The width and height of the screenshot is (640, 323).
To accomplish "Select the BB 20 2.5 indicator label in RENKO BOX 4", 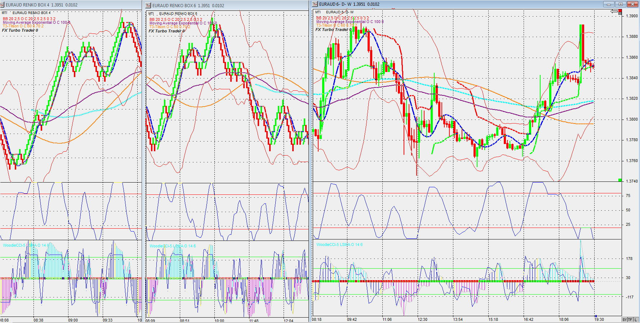I will pyautogui.click(x=29, y=19).
